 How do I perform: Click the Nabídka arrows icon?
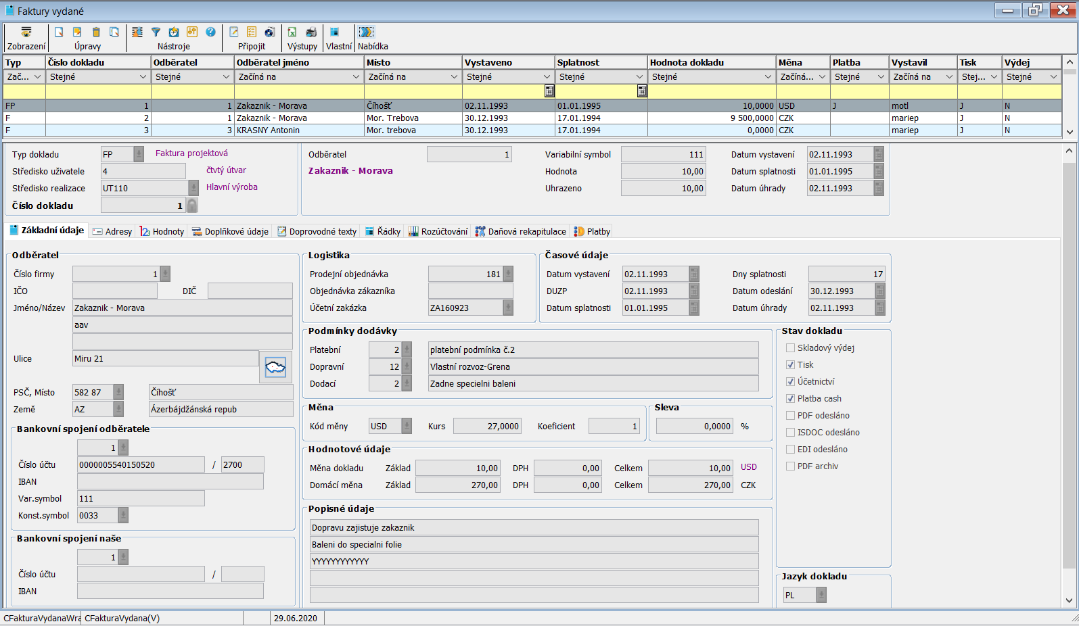366,32
